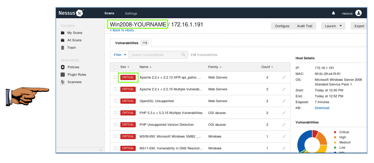Go Back to Hosts link
The height and width of the screenshot is (163, 374).
coord(122,30)
